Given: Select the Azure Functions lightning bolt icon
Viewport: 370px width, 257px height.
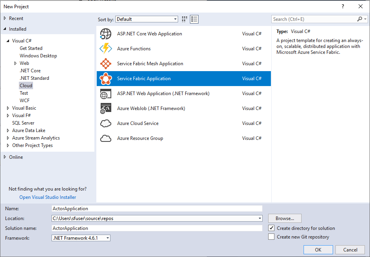Looking at the screenshot, I should click(105, 49).
